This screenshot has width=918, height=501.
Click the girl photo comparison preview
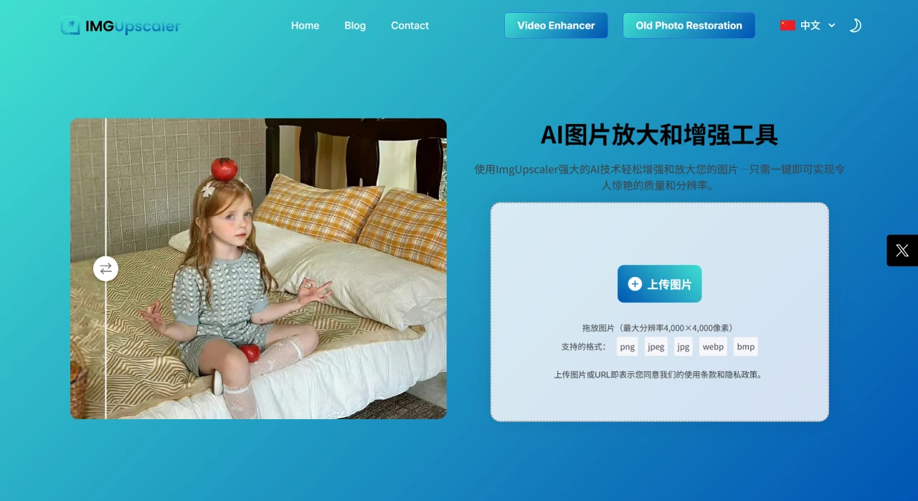258,268
